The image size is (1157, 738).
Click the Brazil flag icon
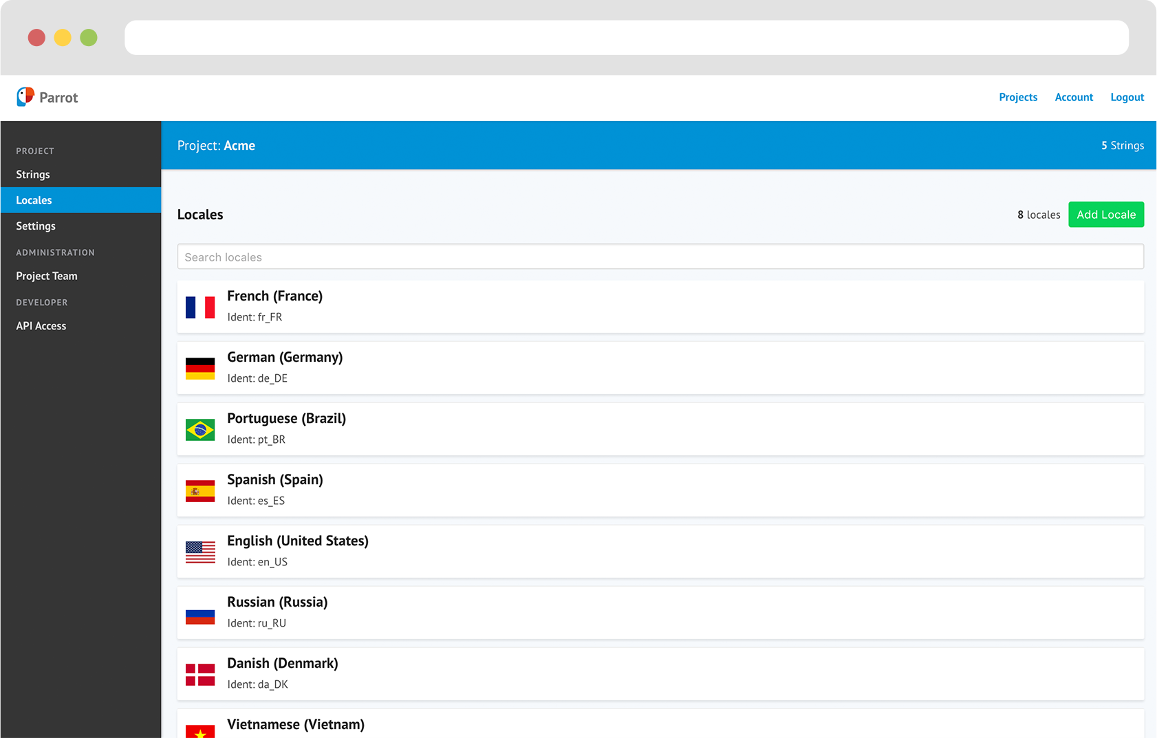[200, 429]
